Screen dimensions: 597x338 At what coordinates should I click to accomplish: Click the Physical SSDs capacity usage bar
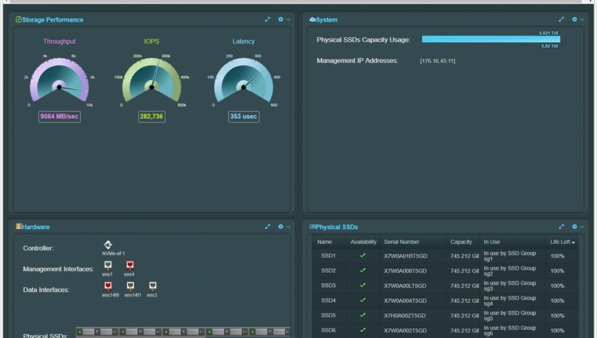[x=491, y=39]
